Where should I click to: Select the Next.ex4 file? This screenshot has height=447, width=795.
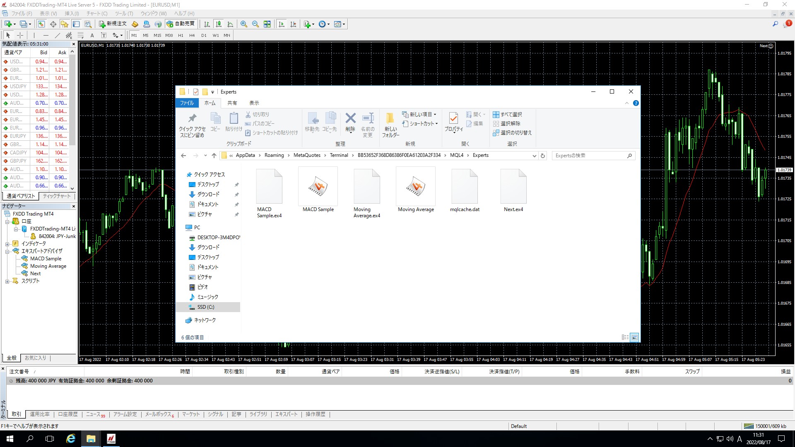coord(513,190)
